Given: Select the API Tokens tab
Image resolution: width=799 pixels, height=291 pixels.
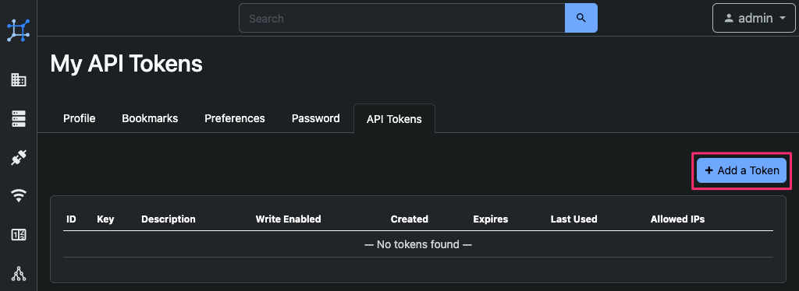Looking at the screenshot, I should point(394,119).
